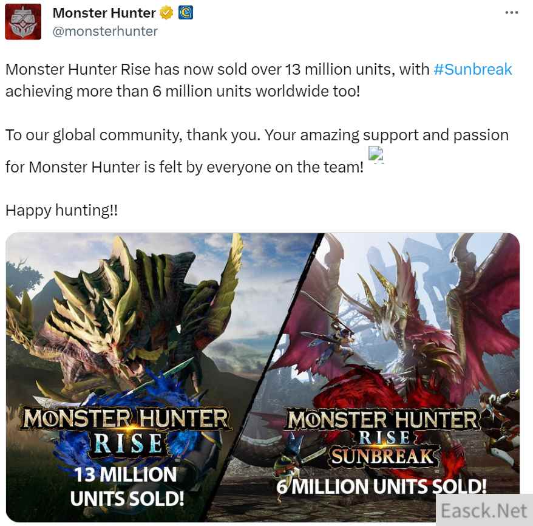Click the '13 MILLION UNITS SOLD!' caption
Viewport: 533px width, 526px height.
127,487
